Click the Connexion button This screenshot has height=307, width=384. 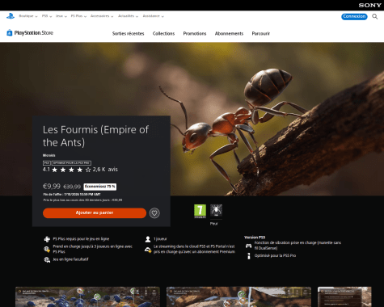click(354, 16)
